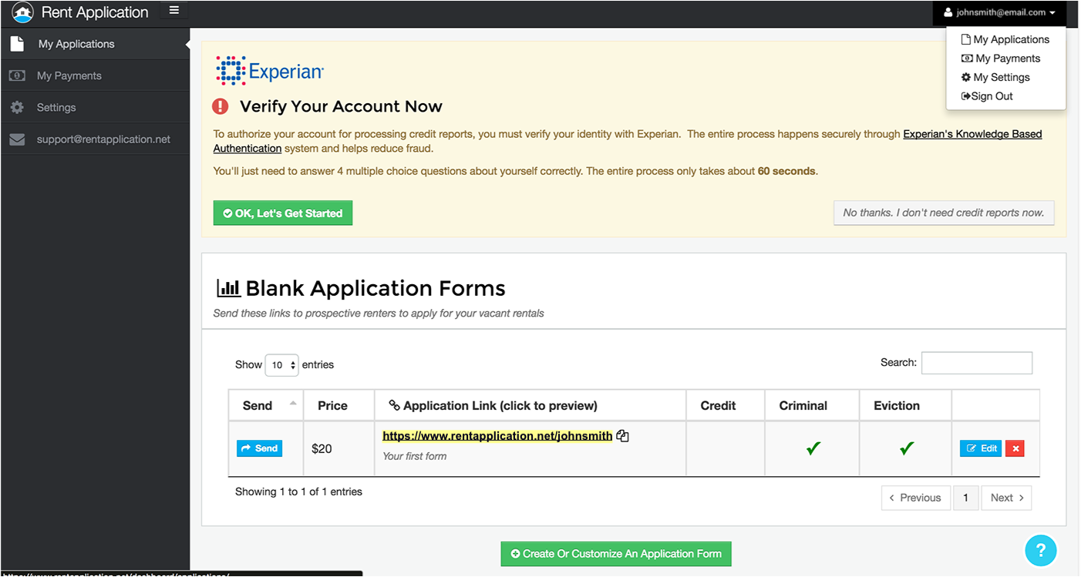Screen dimensions: 1081x577
Task: Click OK, Let's Get Started button
Action: 283,213
